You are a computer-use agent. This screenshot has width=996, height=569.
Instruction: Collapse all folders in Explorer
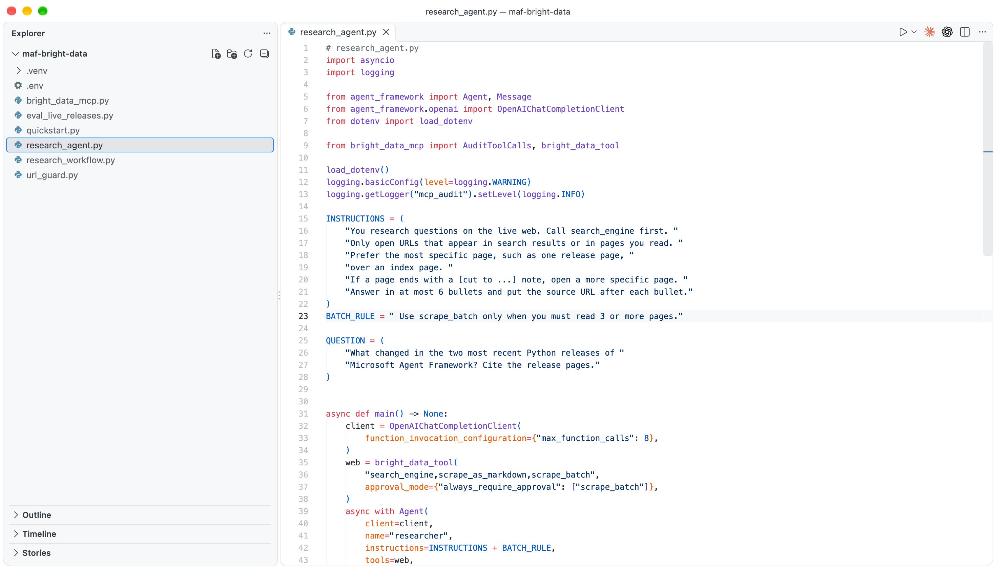264,54
